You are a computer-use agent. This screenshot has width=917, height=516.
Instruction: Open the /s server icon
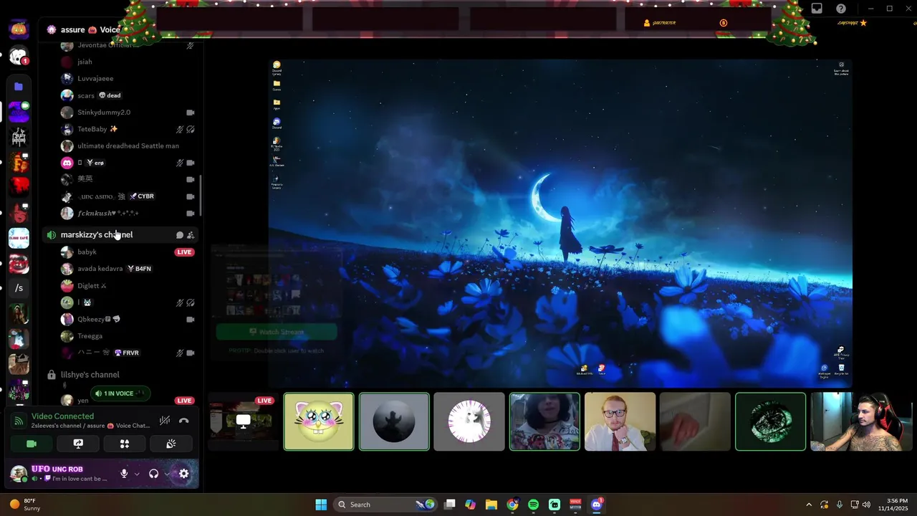(x=19, y=288)
